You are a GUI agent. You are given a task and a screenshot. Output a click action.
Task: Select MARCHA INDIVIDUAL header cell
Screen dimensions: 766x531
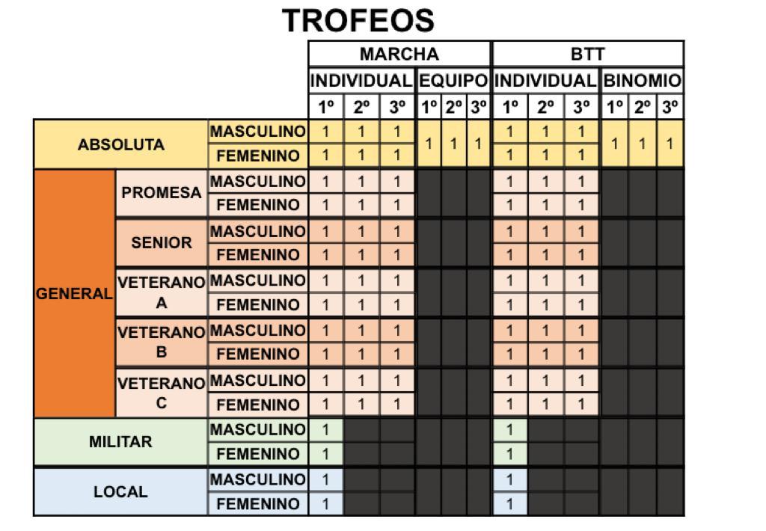[x=361, y=81]
